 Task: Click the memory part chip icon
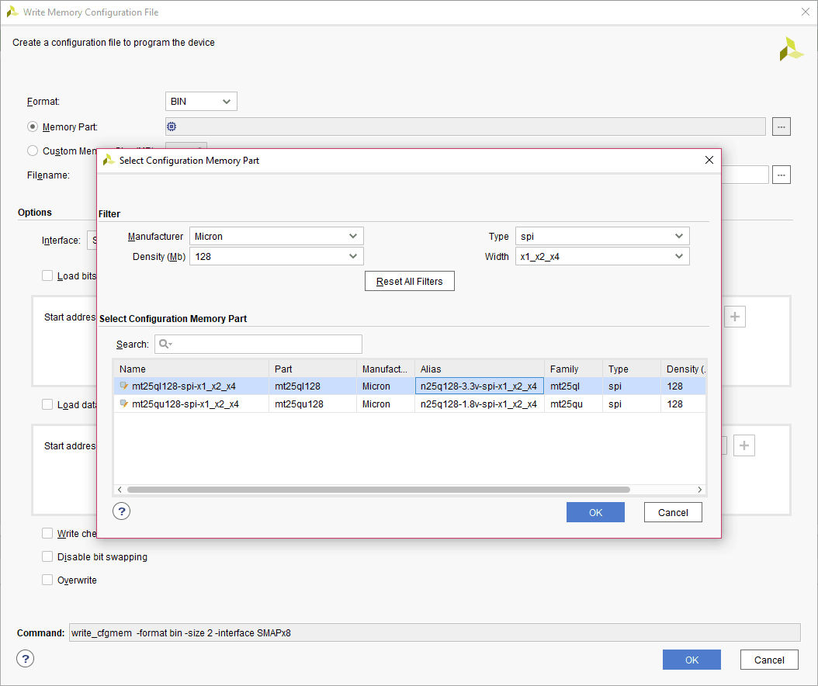(172, 126)
